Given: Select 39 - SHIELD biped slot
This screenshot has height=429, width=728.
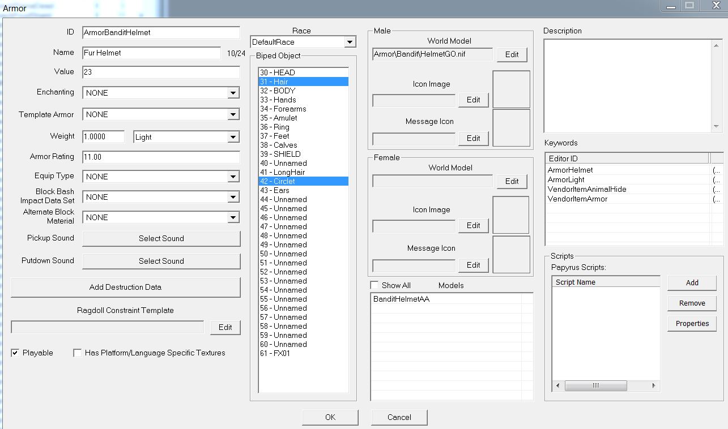Looking at the screenshot, I should click(280, 154).
